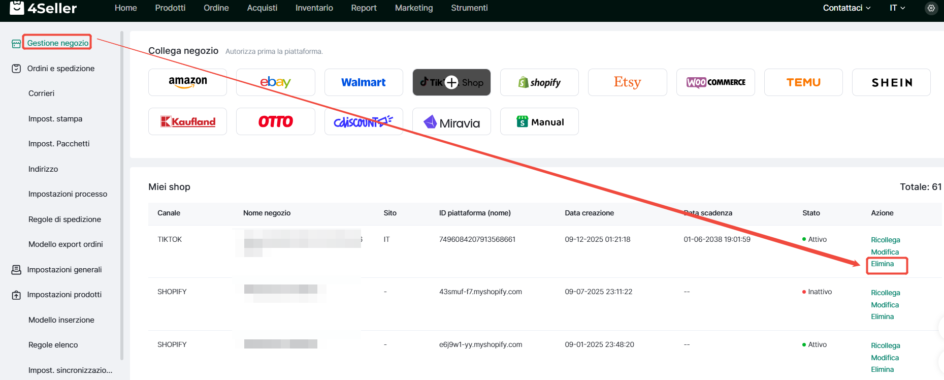Open the Report menu

(364, 8)
